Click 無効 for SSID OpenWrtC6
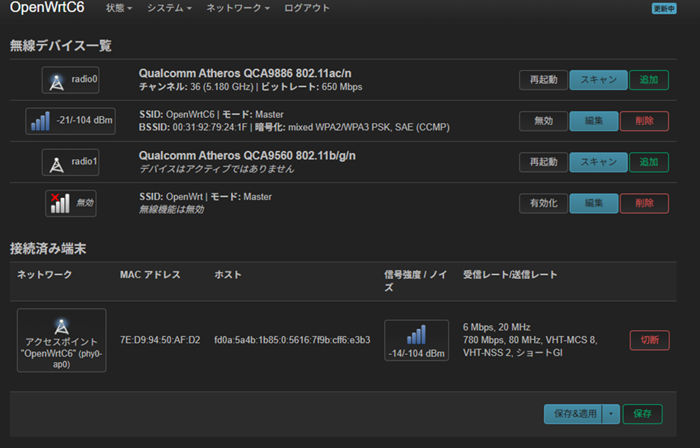Viewport: 700px width, 448px height. 543,121
